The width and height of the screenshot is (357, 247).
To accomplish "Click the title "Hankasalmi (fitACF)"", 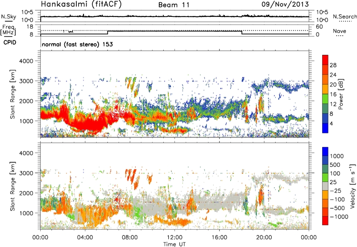I will 81,4.
